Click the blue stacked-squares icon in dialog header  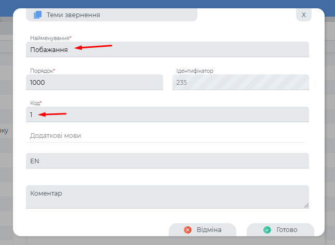tap(37, 15)
